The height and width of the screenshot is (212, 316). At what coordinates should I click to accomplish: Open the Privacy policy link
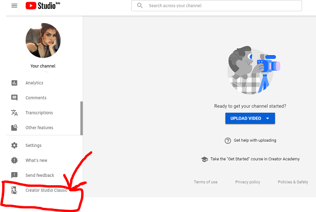coord(248,182)
